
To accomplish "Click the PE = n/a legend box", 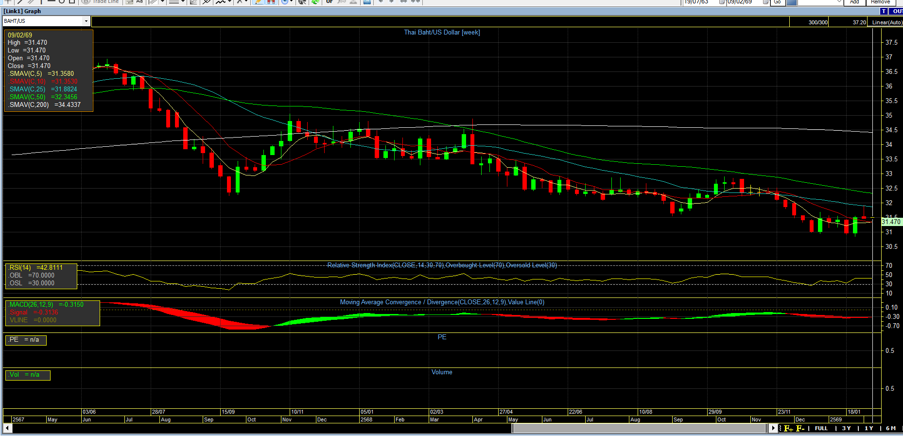I will (26, 340).
